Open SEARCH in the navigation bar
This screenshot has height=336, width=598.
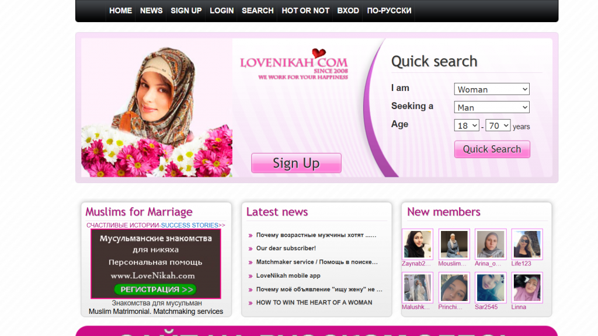pyautogui.click(x=258, y=10)
